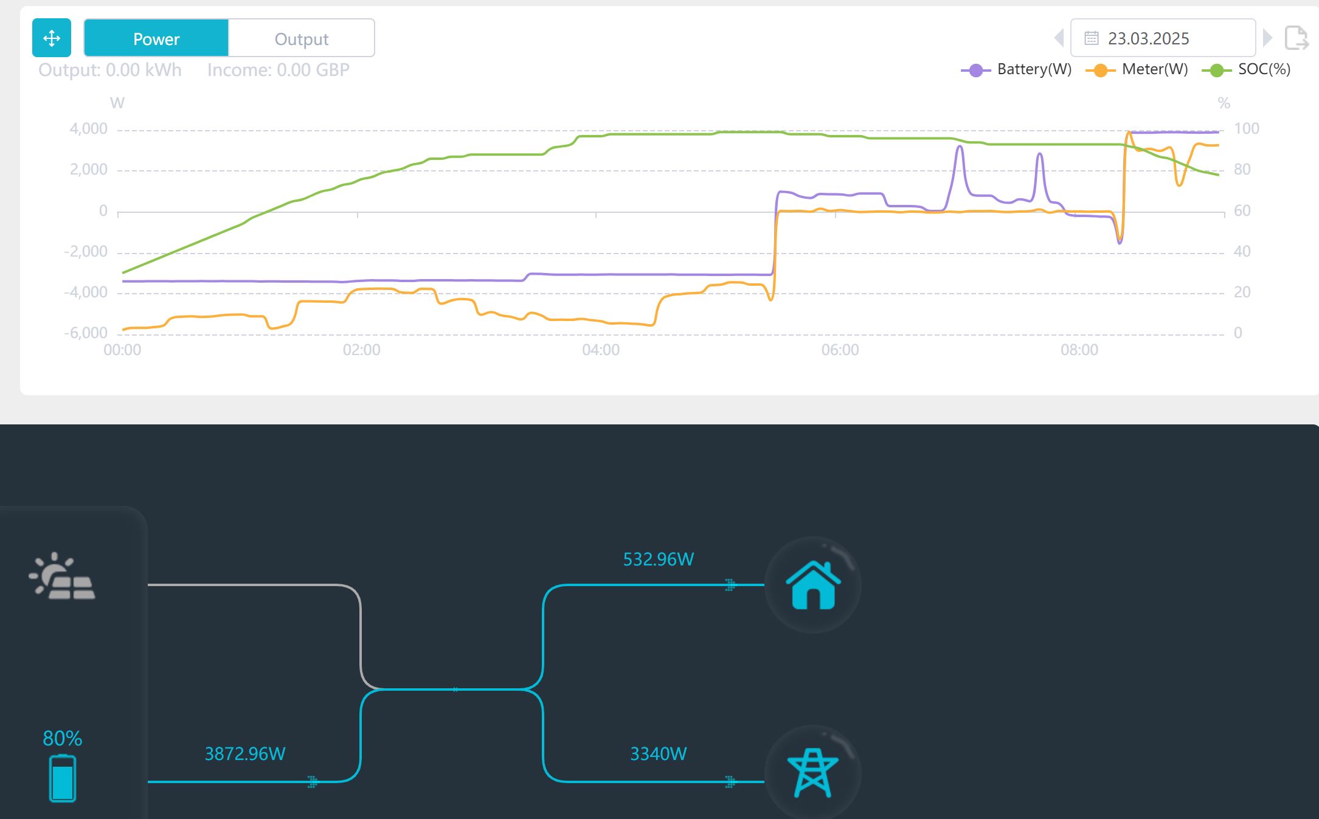Toggle Battery(W) series in legend

(x=1016, y=69)
